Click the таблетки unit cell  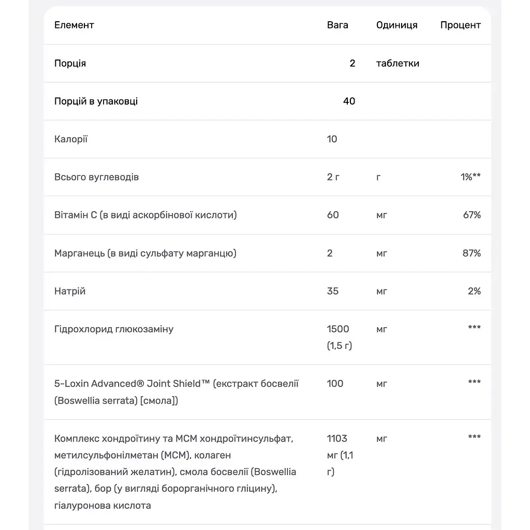pyautogui.click(x=397, y=63)
